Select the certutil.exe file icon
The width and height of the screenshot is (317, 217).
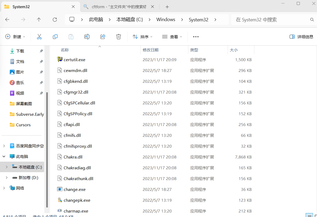click(x=60, y=59)
